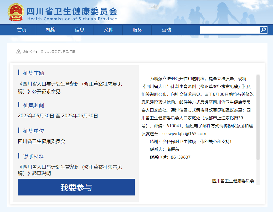Click the 四川省卫生健康委员会 header title
This screenshot has width=273, height=212.
(x=72, y=11)
